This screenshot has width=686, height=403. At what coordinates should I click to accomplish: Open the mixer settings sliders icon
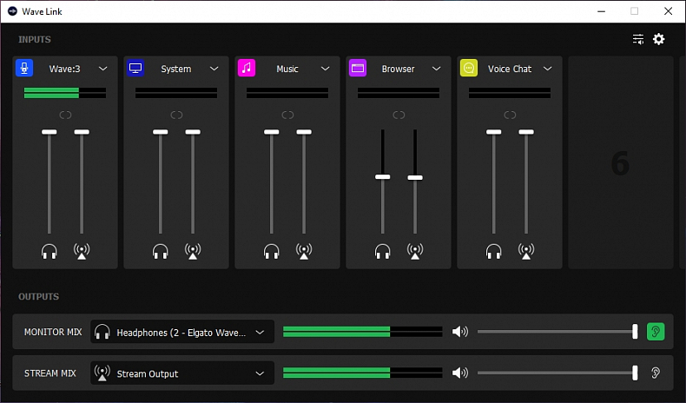tap(638, 39)
